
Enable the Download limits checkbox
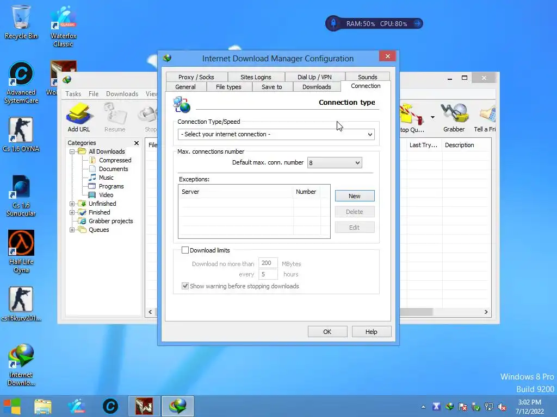click(x=185, y=250)
